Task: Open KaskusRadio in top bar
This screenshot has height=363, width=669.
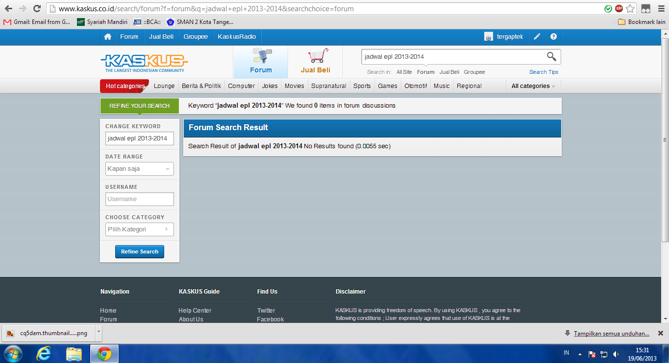Action: click(x=237, y=37)
